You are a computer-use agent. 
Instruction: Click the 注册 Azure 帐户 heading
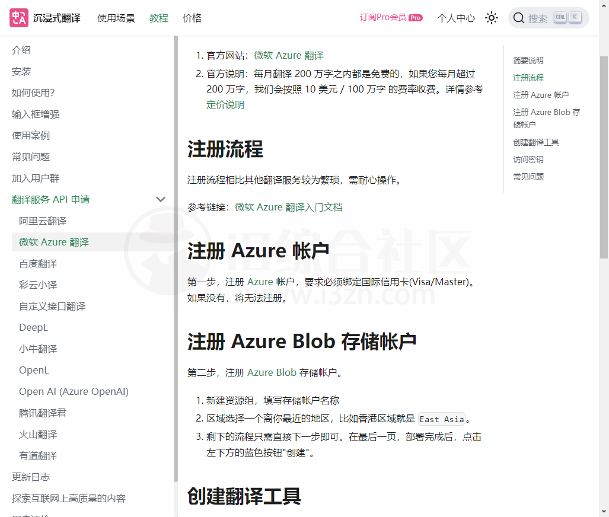[259, 251]
